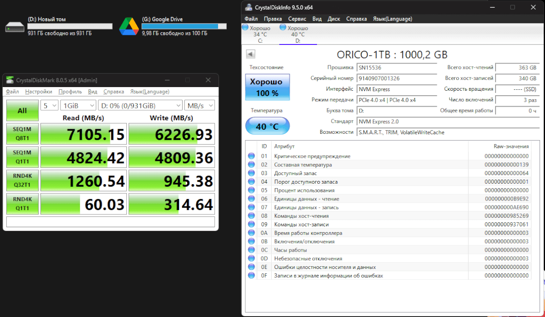This screenshot has height=317, width=545.
Task: Click the Атрибут column header
Action: 284,146
